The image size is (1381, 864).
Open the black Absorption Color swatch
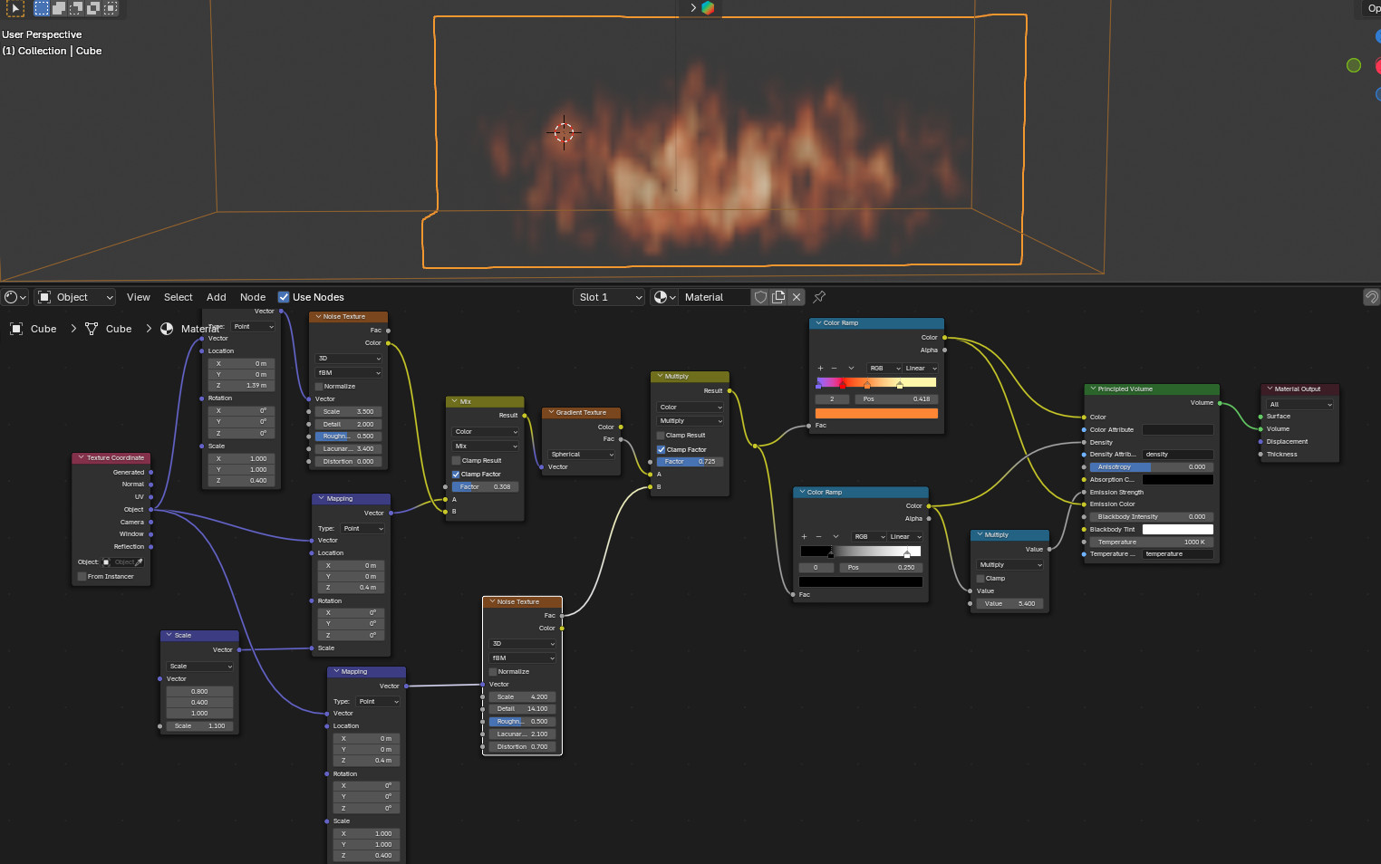[x=1178, y=480]
